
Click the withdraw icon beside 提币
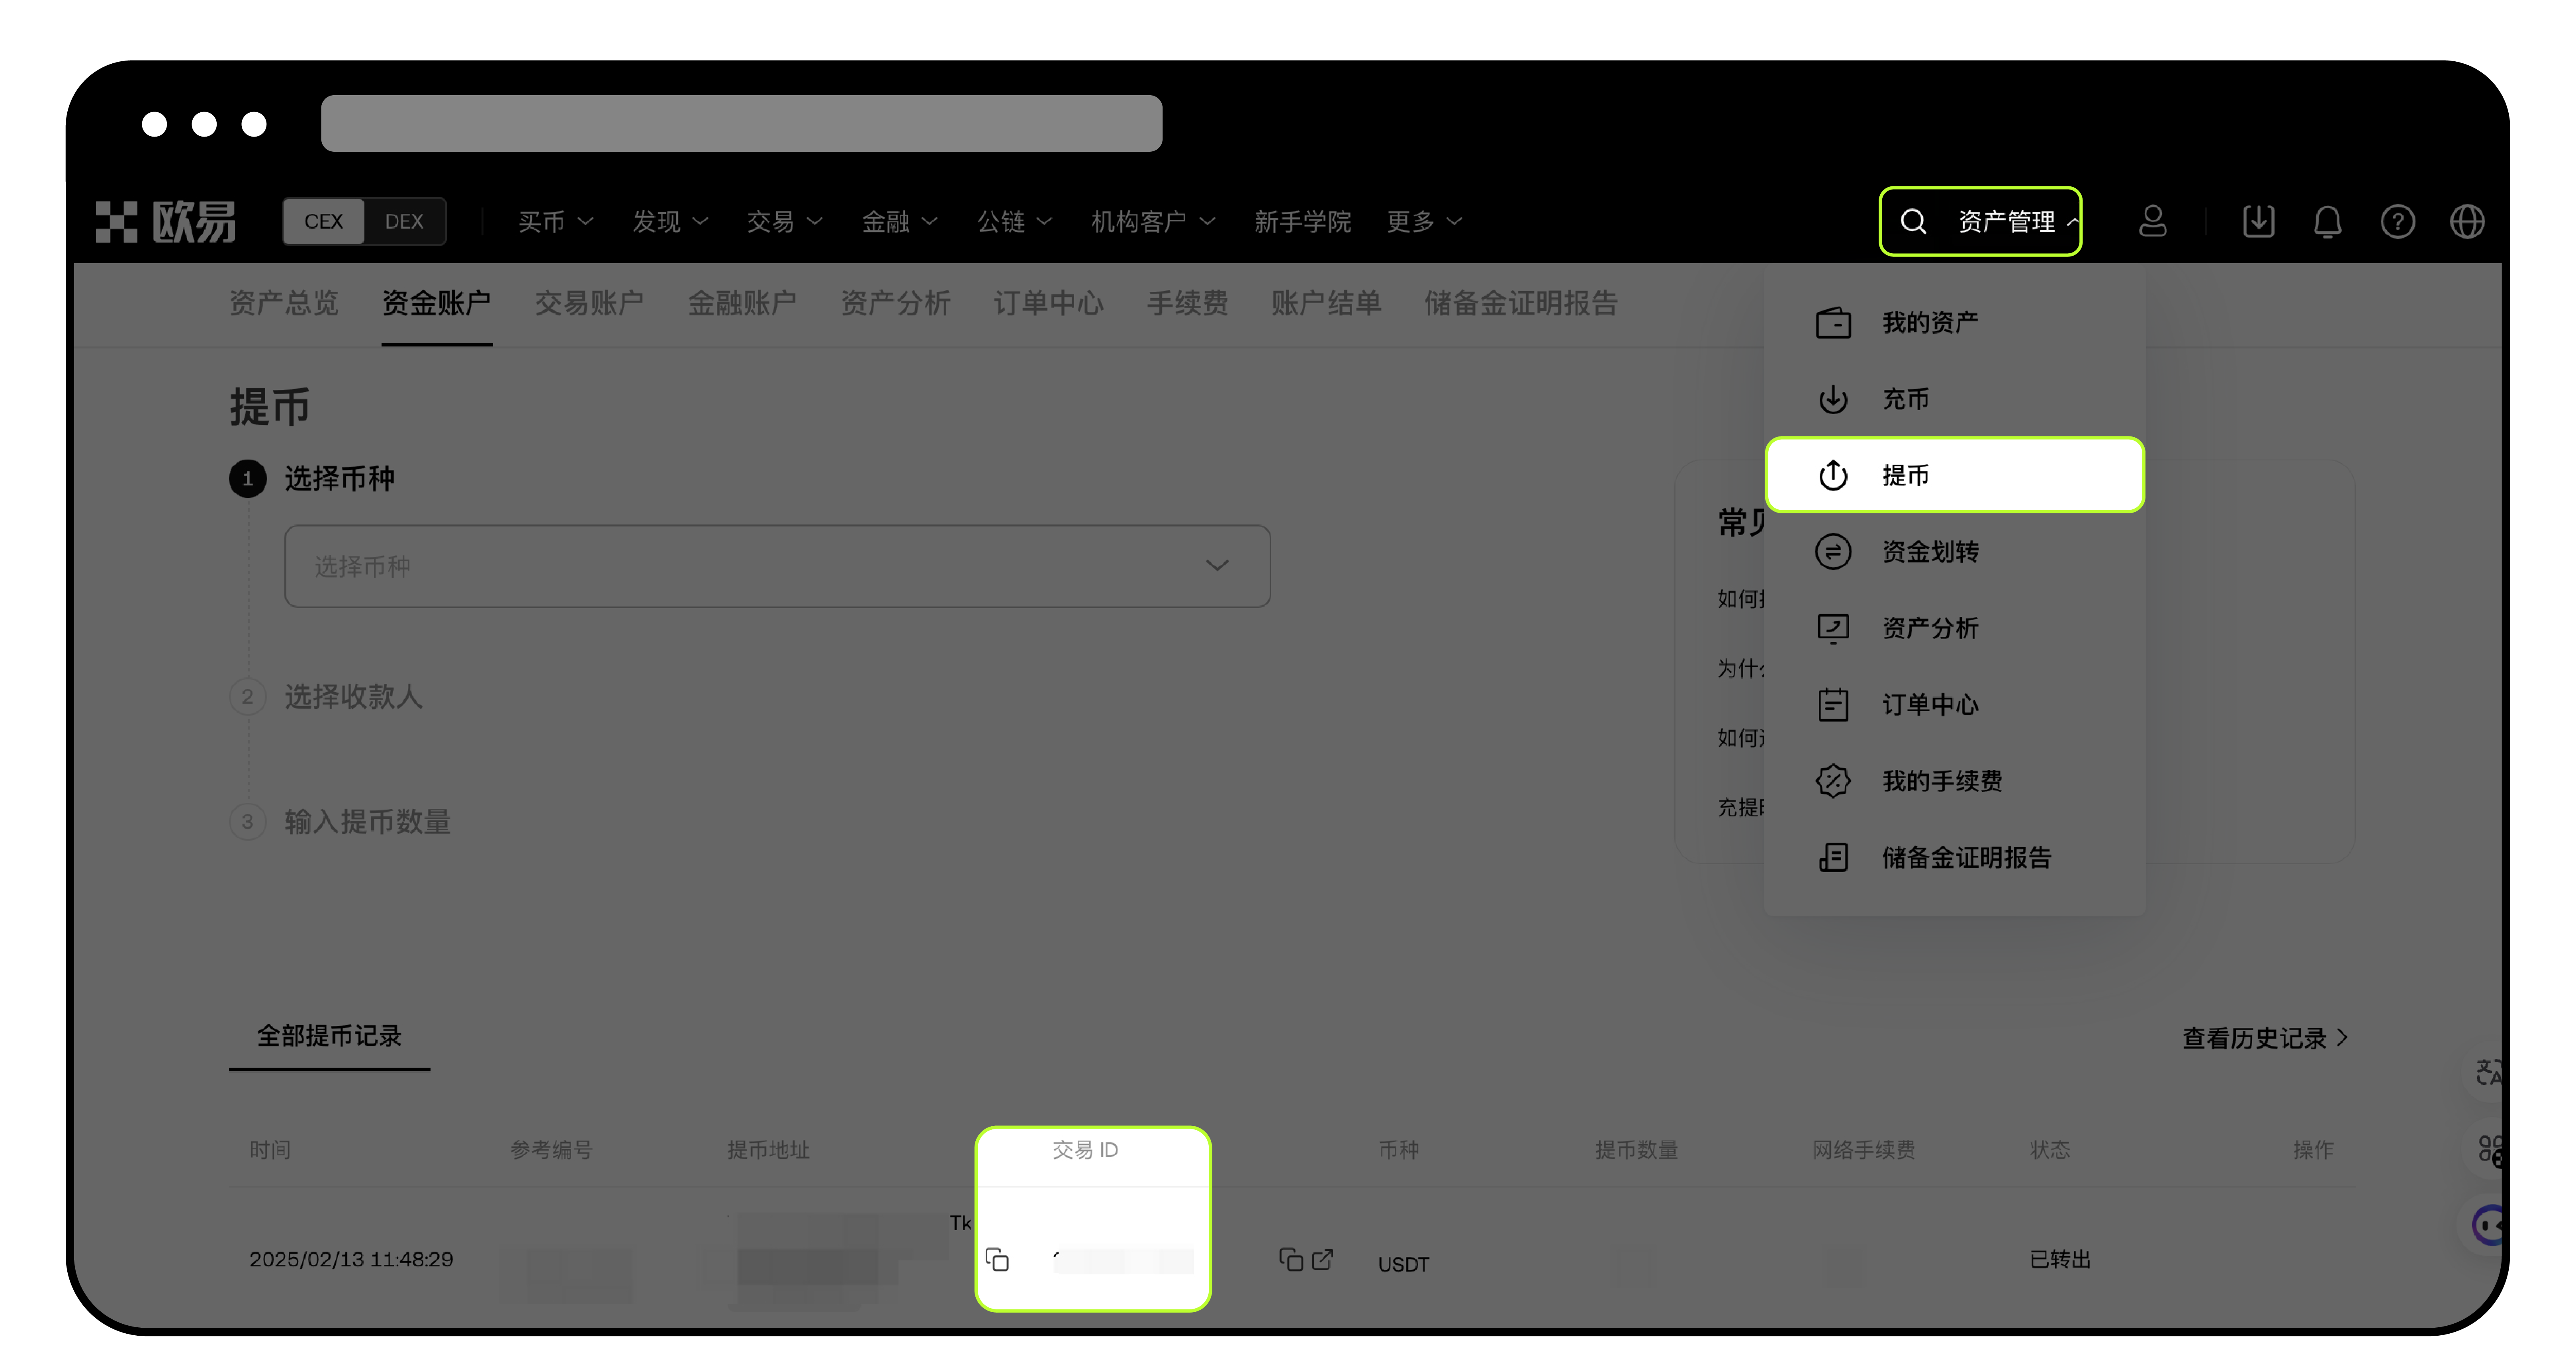coord(1833,475)
